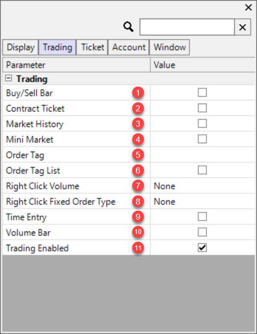This screenshot has height=334, width=257.
Task: Open the Account tab
Action: (x=129, y=47)
